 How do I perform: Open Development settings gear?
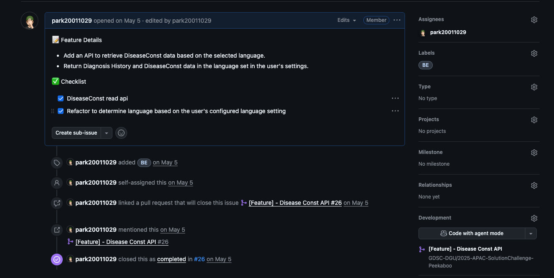click(x=534, y=218)
